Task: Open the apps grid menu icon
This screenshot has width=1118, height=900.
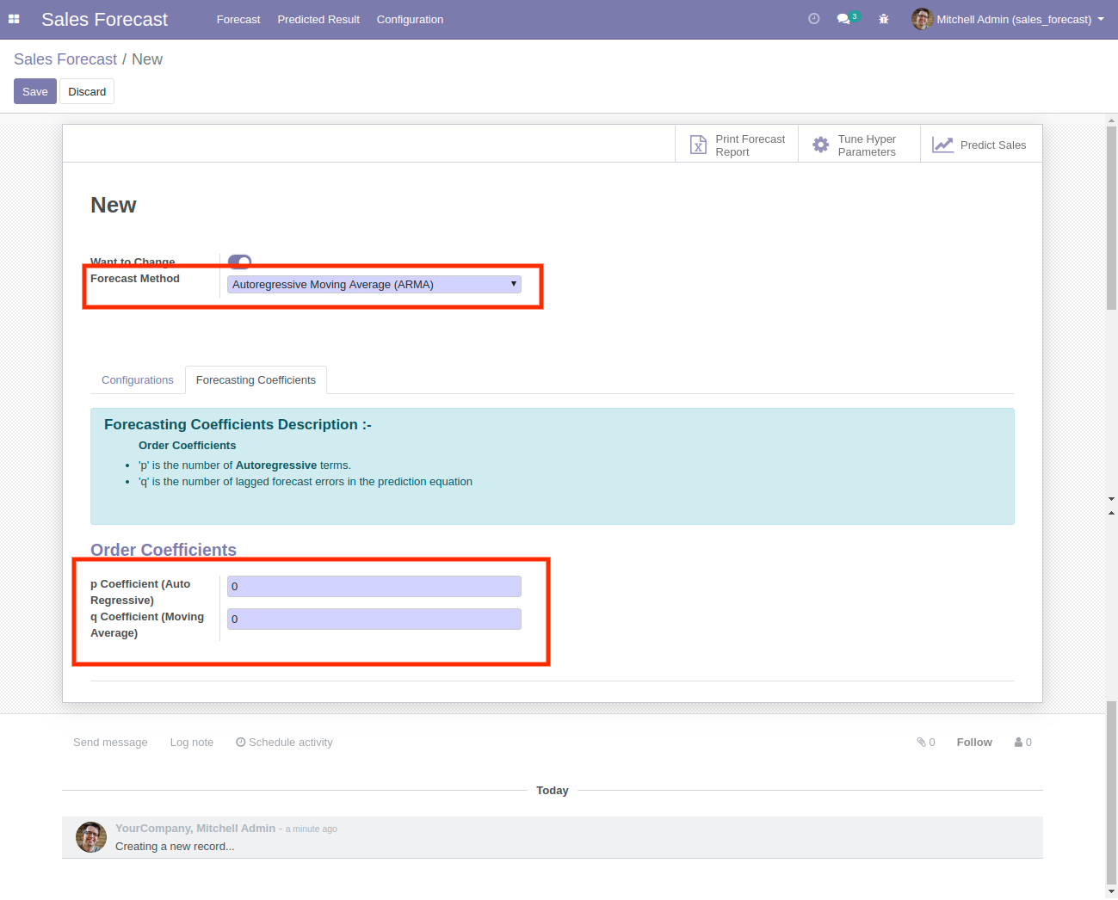Action: [x=14, y=19]
